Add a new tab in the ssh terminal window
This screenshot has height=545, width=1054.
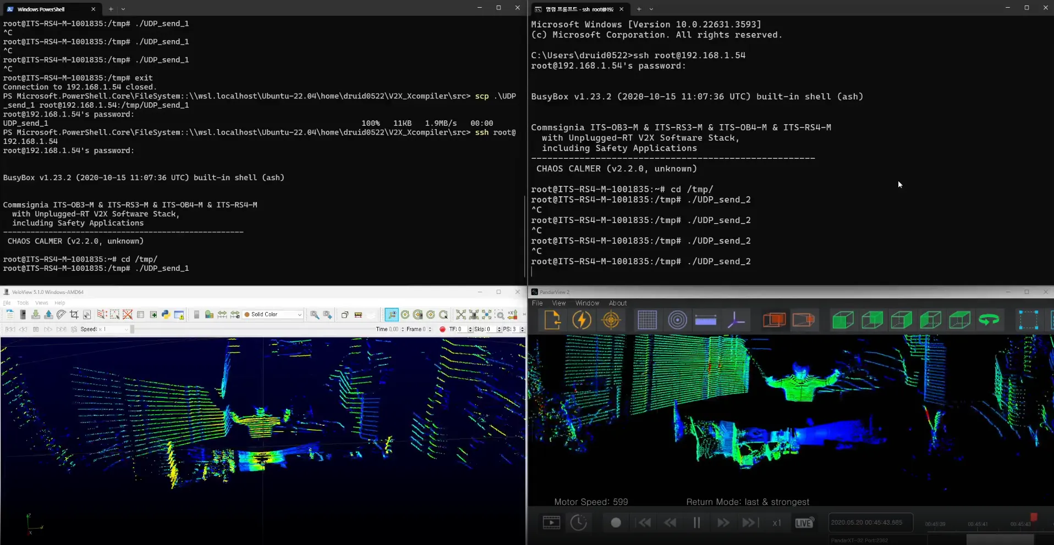pyautogui.click(x=639, y=9)
